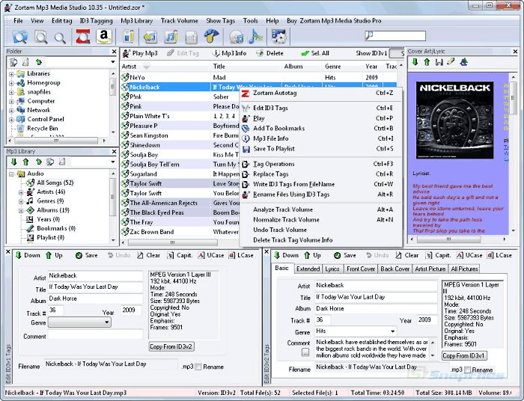Click green down arrow in Cover Art panel

pyautogui.click(x=415, y=62)
